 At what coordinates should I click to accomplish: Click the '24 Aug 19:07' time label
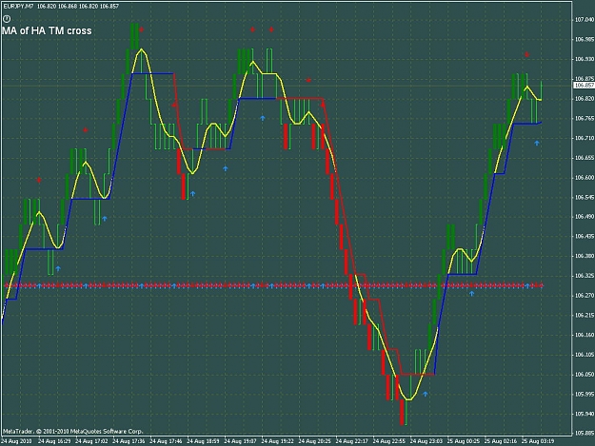pyautogui.click(x=240, y=441)
